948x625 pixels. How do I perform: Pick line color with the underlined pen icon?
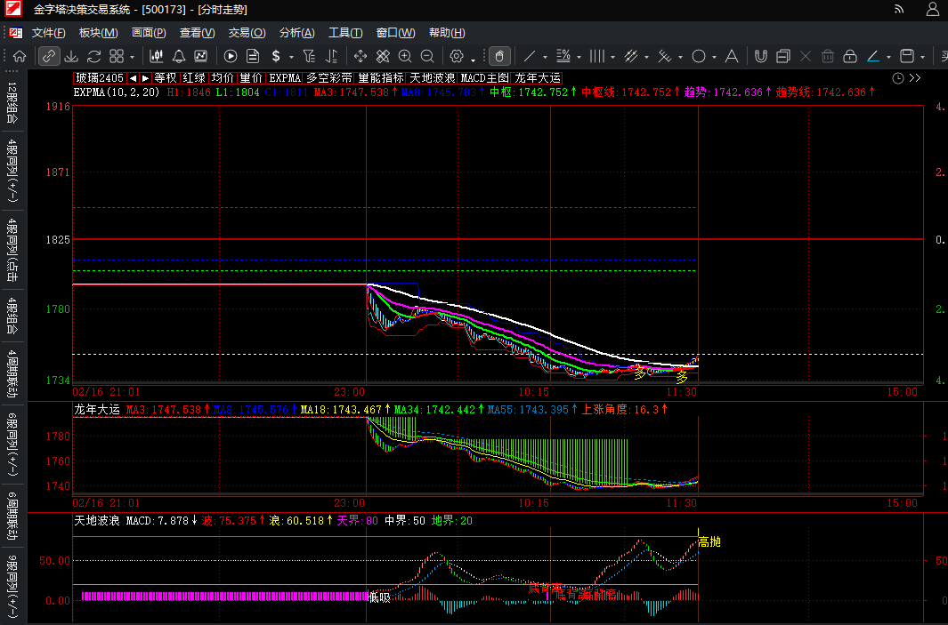873,56
